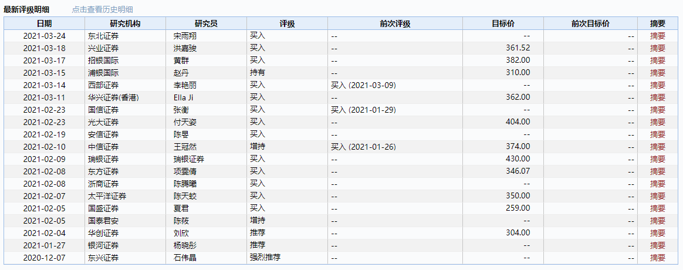Select target price 304.00
The height and width of the screenshot is (270, 683).
[x=518, y=232]
